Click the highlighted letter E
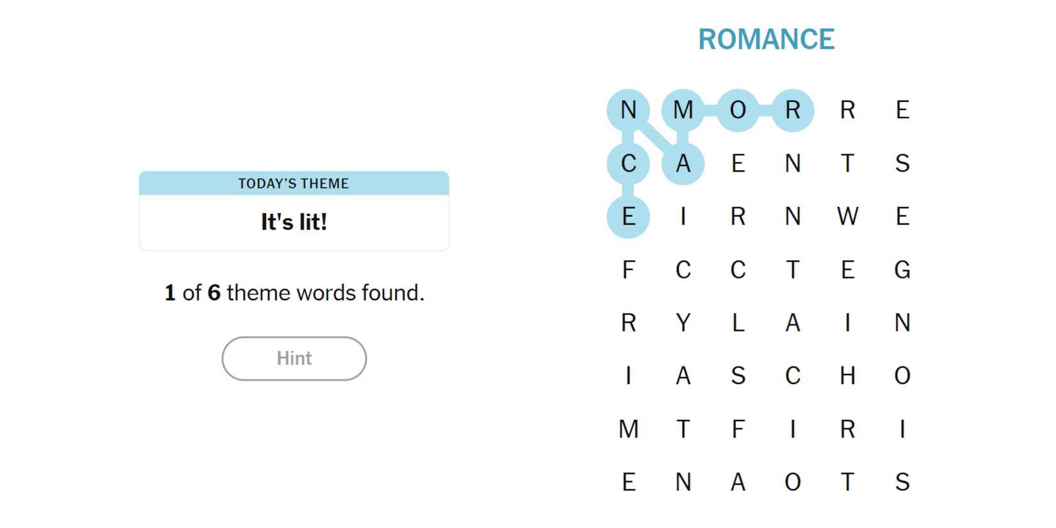The width and height of the screenshot is (1056, 528). pyautogui.click(x=628, y=216)
